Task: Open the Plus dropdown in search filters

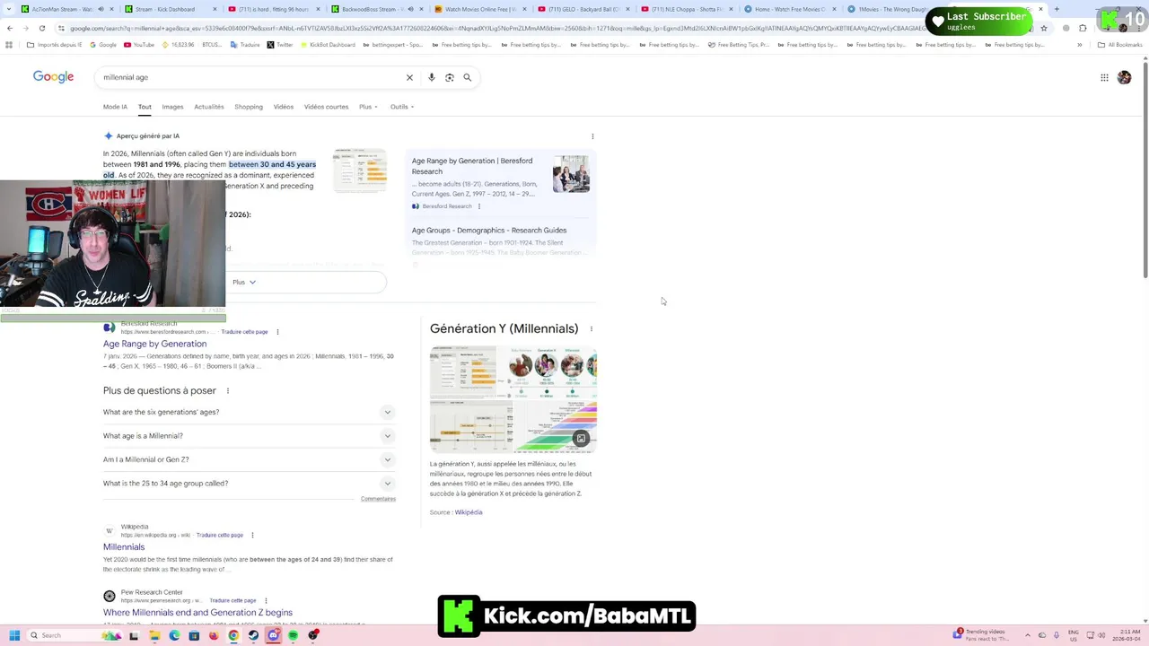Action: coord(368,107)
